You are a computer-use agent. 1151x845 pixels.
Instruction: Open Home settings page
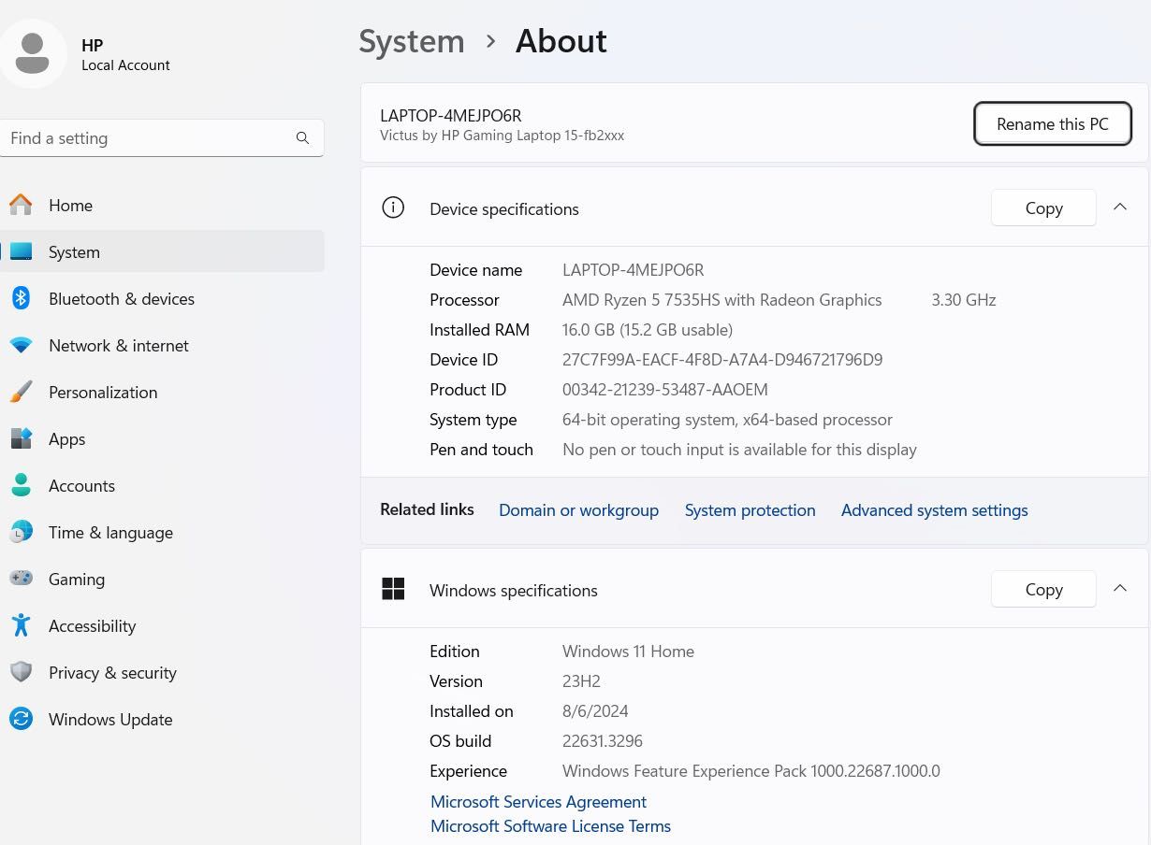pos(162,205)
